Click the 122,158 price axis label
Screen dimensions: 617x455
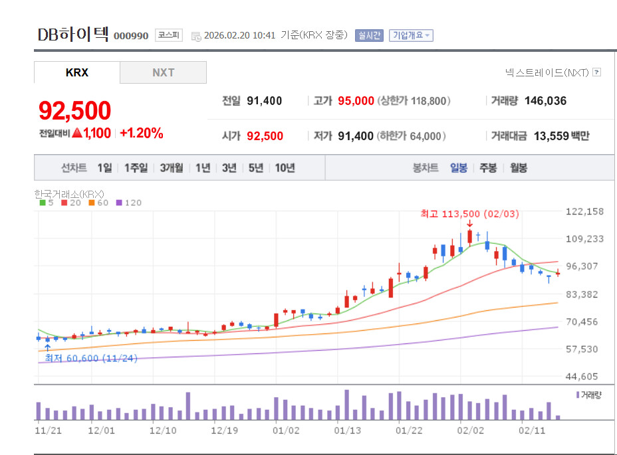coord(584,212)
